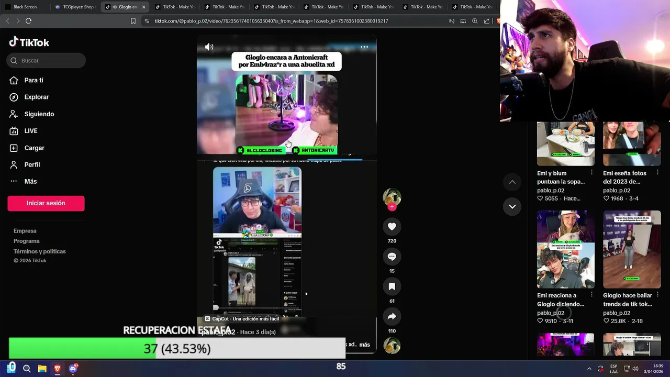This screenshot has height=377, width=670.
Task: Open 'Emi y blum puntuan la sopa' thumbnail
Action: coord(566,143)
